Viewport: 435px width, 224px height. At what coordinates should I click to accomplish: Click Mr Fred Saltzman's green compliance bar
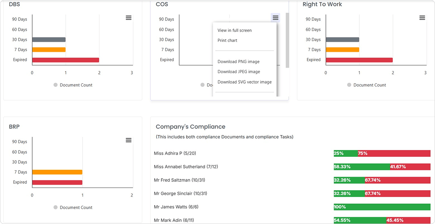(x=349, y=180)
